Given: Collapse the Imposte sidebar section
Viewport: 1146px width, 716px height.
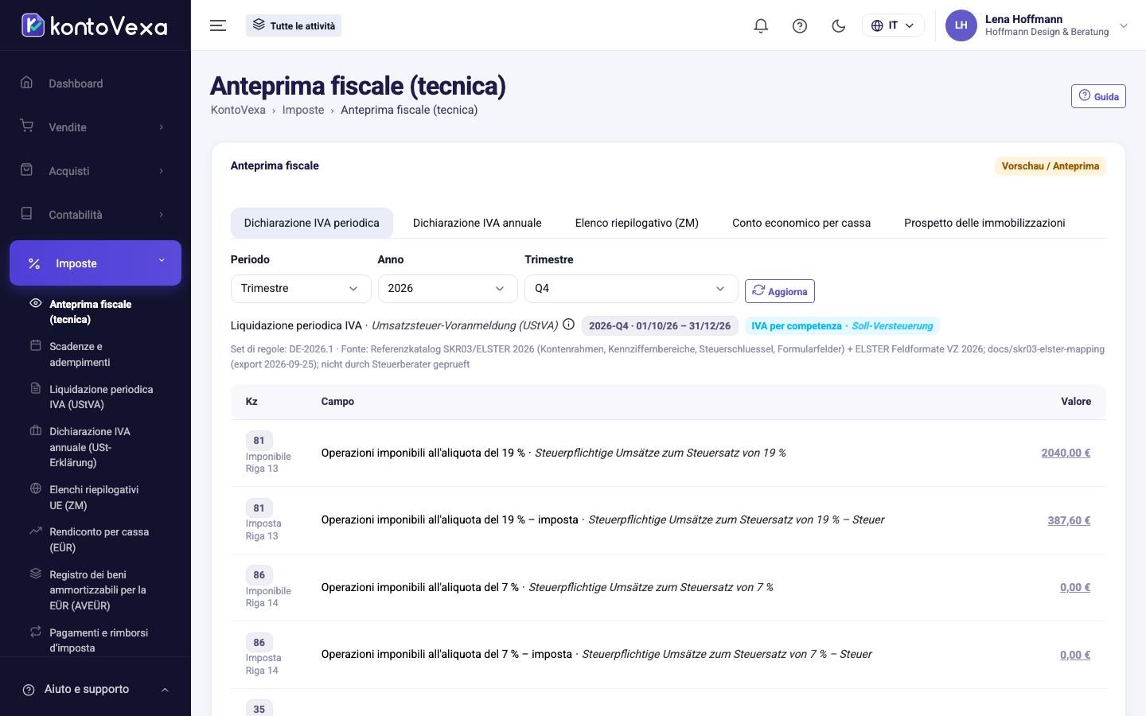Looking at the screenshot, I should tap(95, 263).
